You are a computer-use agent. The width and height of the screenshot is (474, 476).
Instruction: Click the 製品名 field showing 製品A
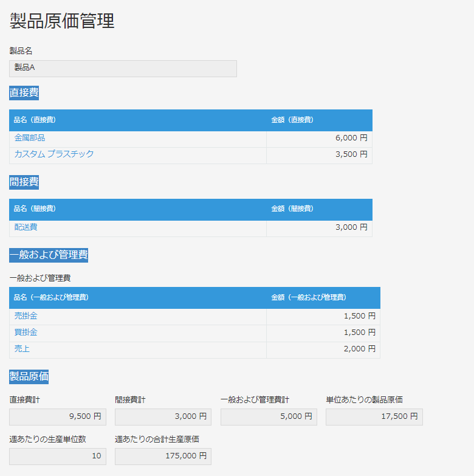coord(123,69)
